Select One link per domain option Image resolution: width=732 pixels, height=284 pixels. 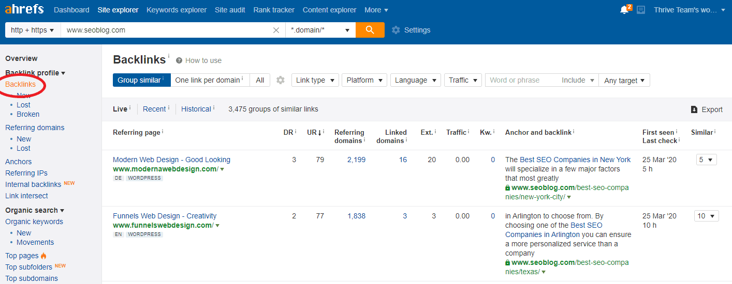210,80
